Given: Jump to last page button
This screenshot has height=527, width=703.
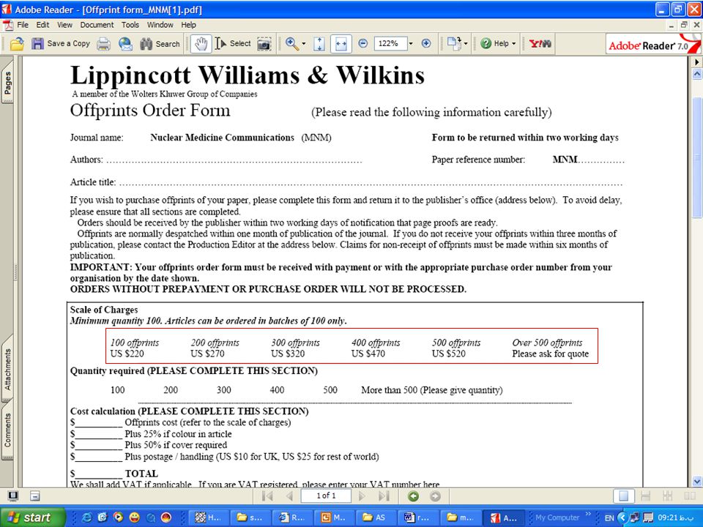Looking at the screenshot, I should (x=384, y=496).
